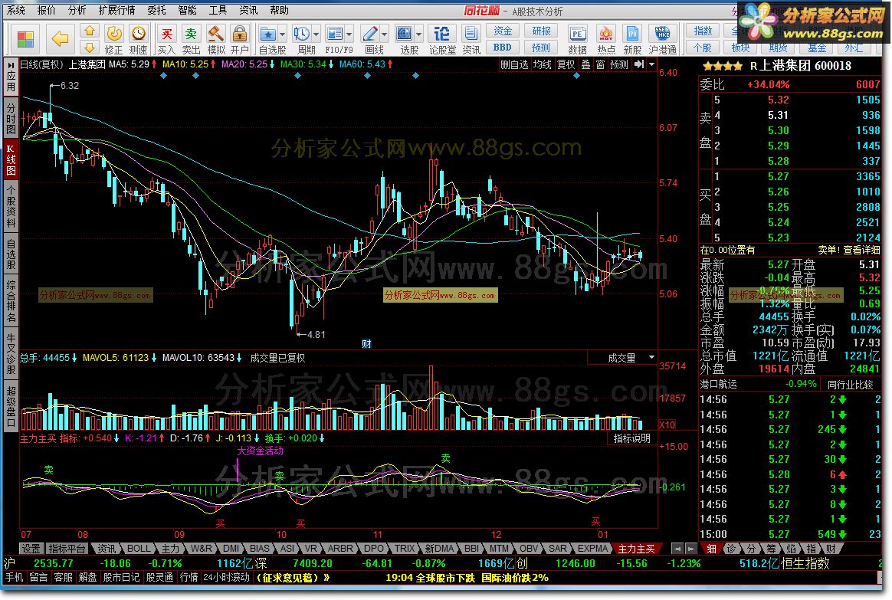Open the 论股堂 forum icon

click(442, 39)
